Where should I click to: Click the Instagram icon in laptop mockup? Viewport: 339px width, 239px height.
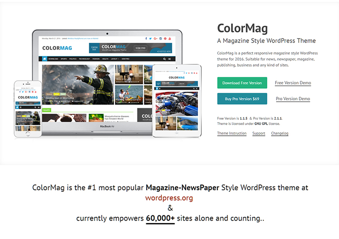pyautogui.click(x=161, y=39)
